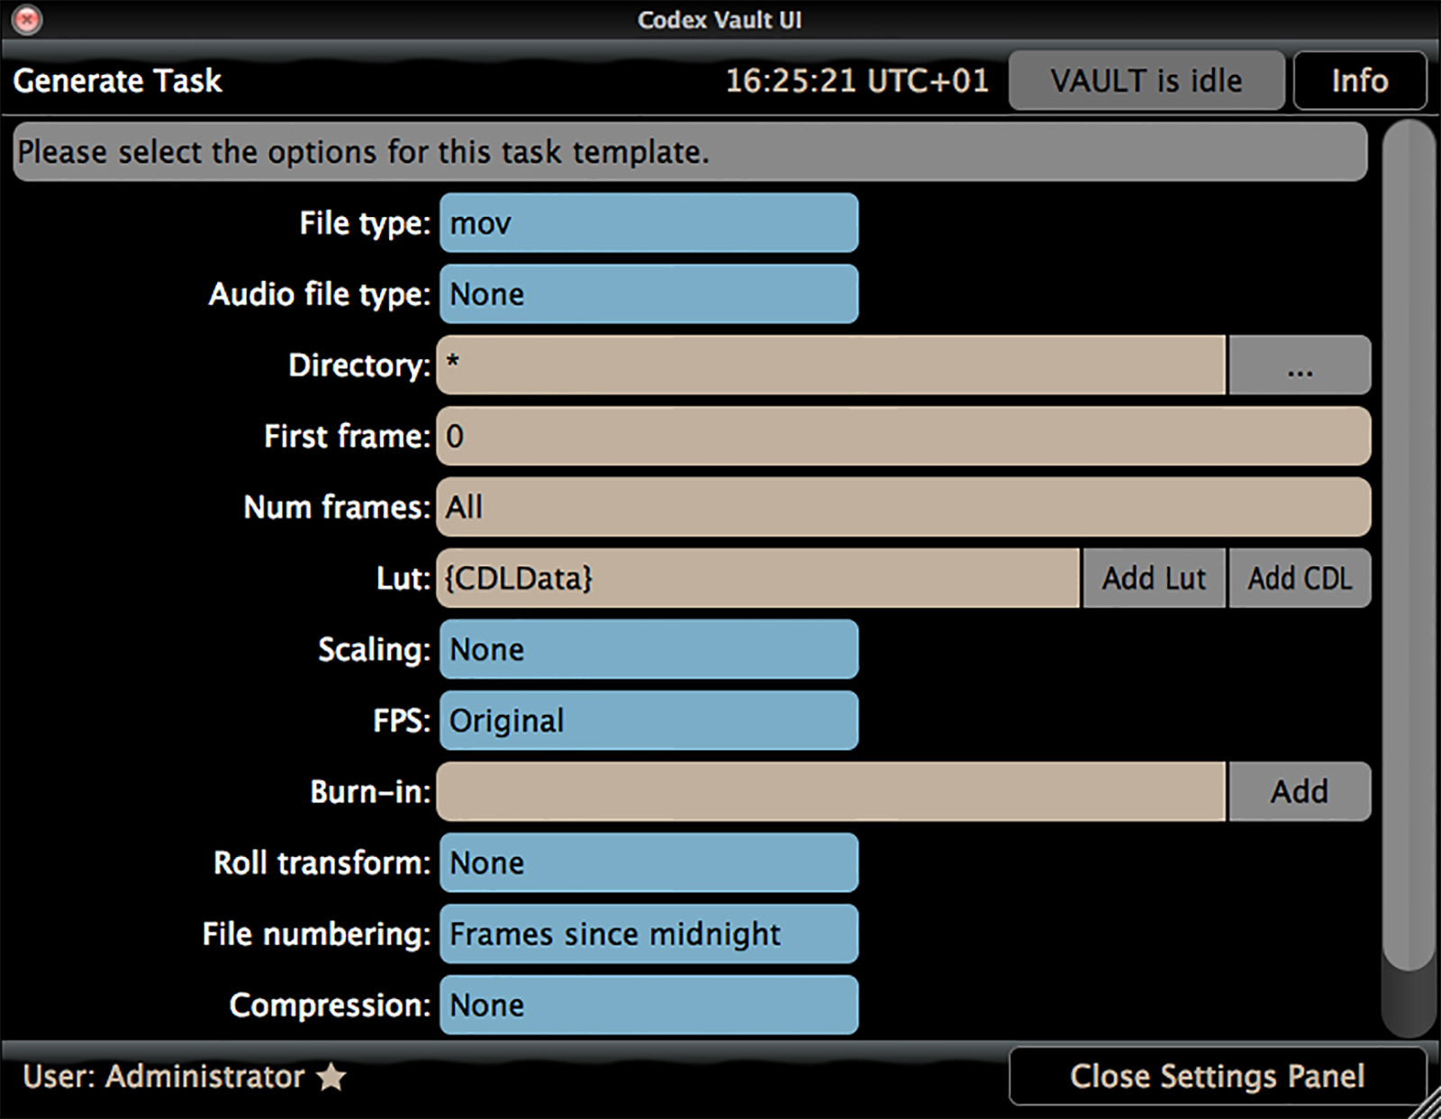The width and height of the screenshot is (1441, 1119).
Task: Open the Audio file type dropdown
Action: pos(648,293)
